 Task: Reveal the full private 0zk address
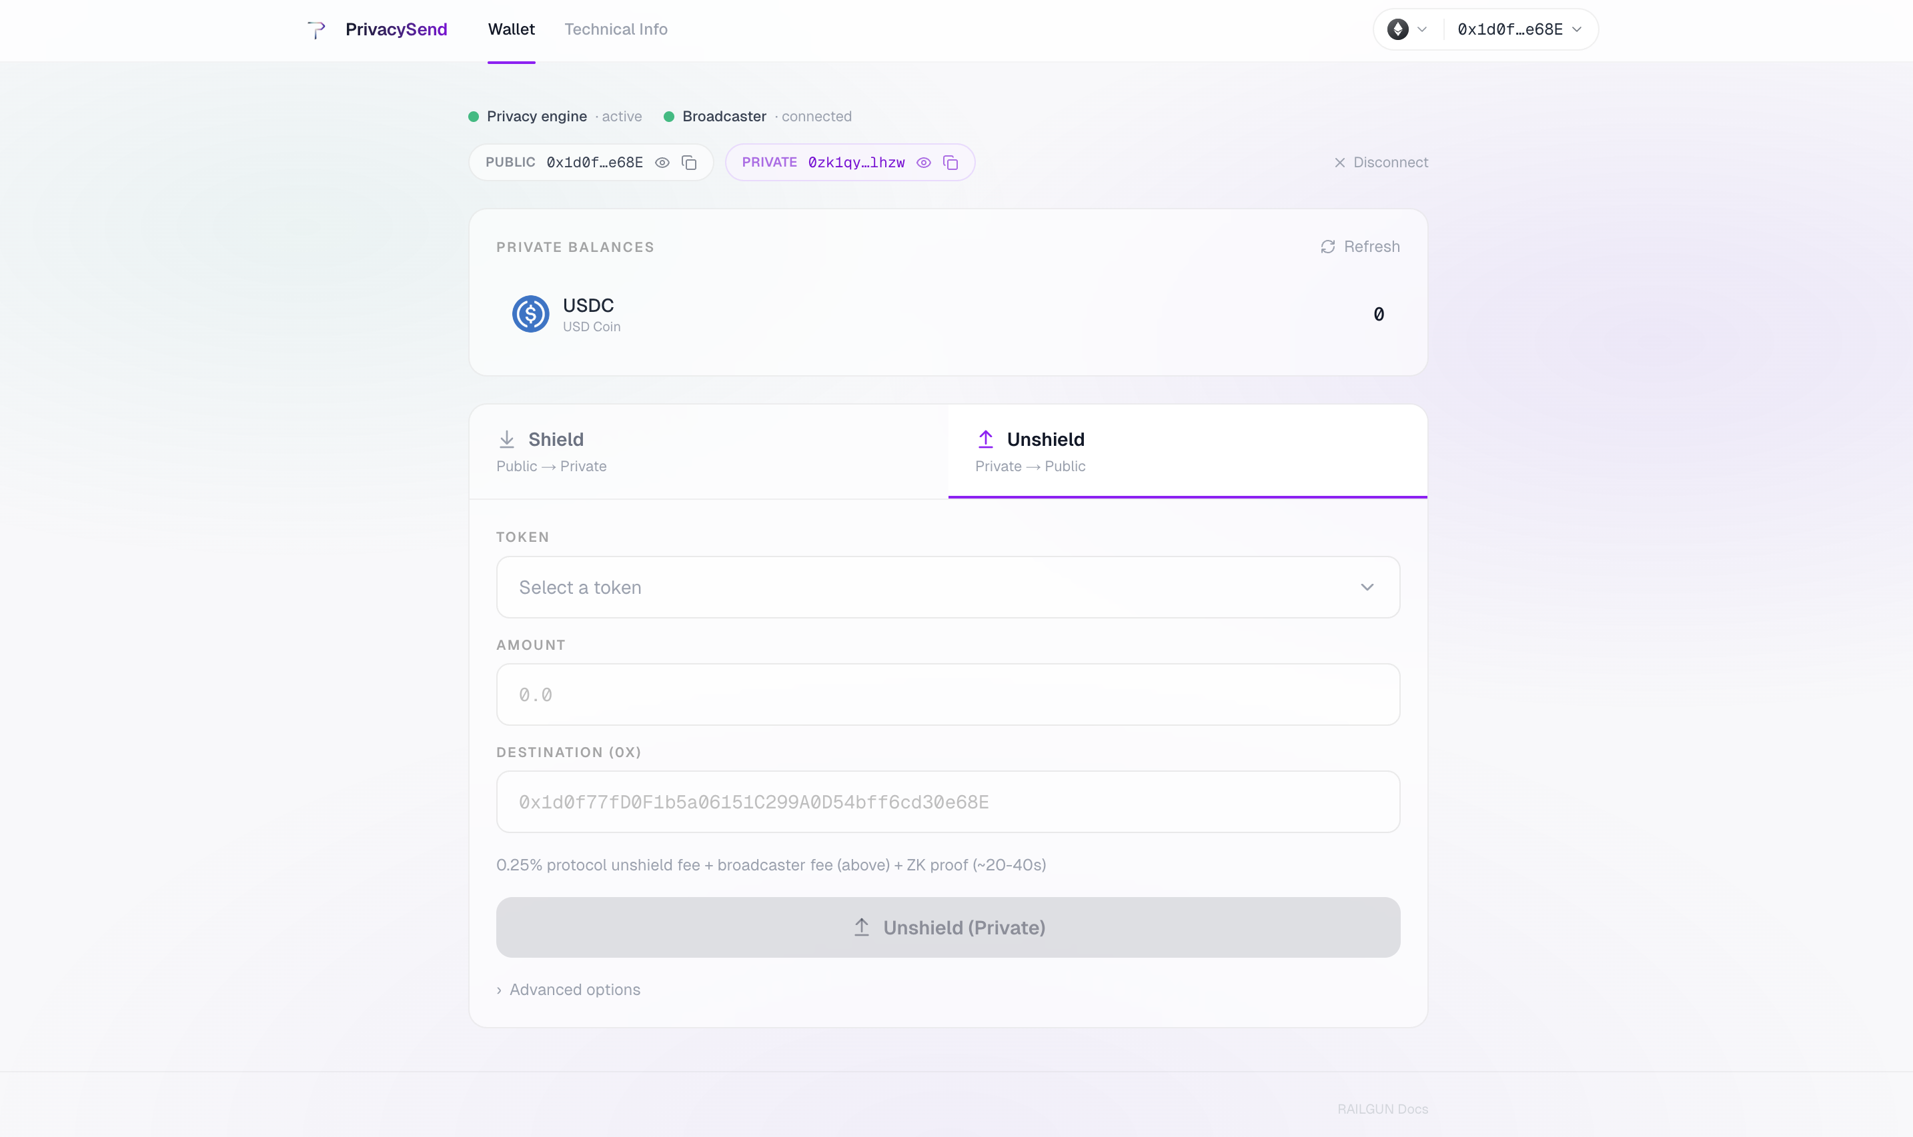pos(924,163)
